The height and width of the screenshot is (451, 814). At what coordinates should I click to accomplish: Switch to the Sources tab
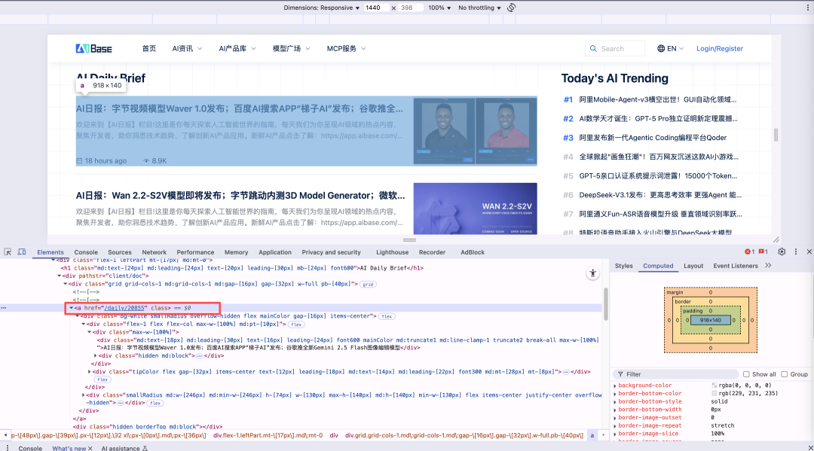pyautogui.click(x=119, y=252)
